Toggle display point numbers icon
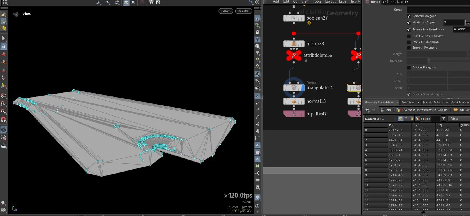Viewport: 470px width, 216px height. coord(257,117)
